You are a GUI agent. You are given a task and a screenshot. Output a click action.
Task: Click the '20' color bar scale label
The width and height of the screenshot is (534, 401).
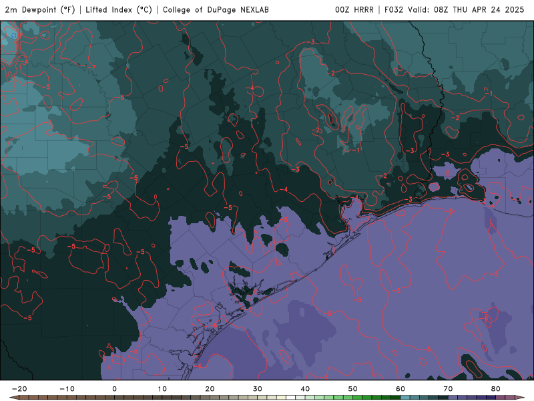[x=210, y=389]
